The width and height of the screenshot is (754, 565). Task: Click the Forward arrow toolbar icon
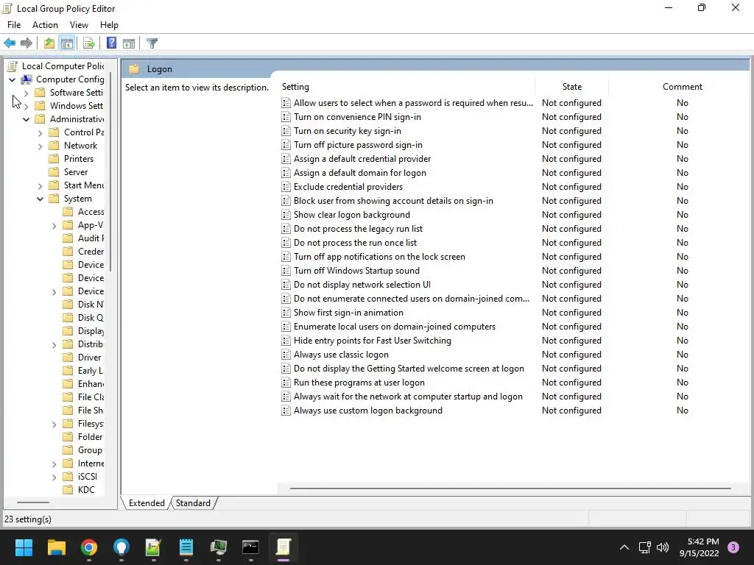tap(27, 43)
